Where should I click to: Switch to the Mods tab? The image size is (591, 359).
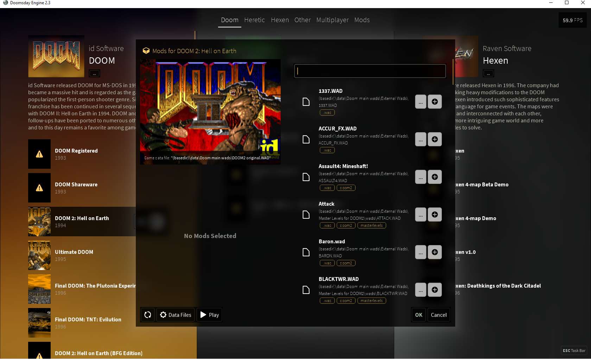coord(362,20)
